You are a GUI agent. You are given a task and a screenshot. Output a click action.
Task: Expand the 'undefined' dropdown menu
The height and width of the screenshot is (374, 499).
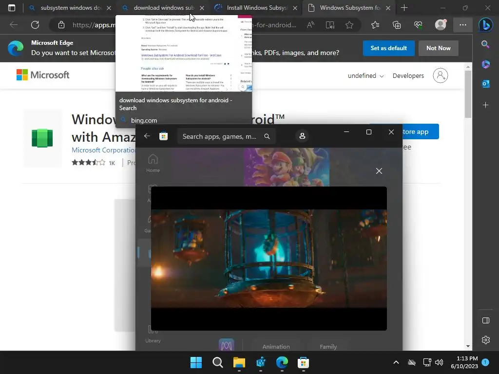click(365, 75)
